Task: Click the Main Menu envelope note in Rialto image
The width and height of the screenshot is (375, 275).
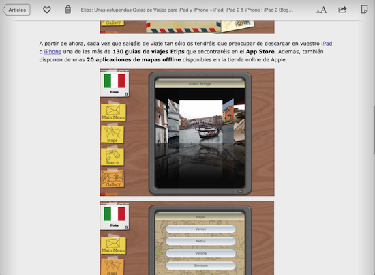Action: point(113,112)
